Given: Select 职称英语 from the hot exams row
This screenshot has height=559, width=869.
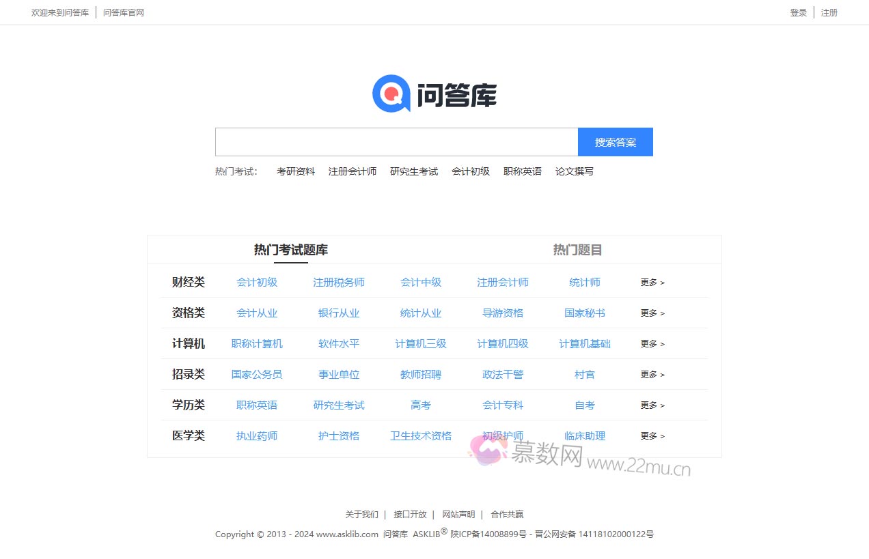Looking at the screenshot, I should click(x=522, y=171).
